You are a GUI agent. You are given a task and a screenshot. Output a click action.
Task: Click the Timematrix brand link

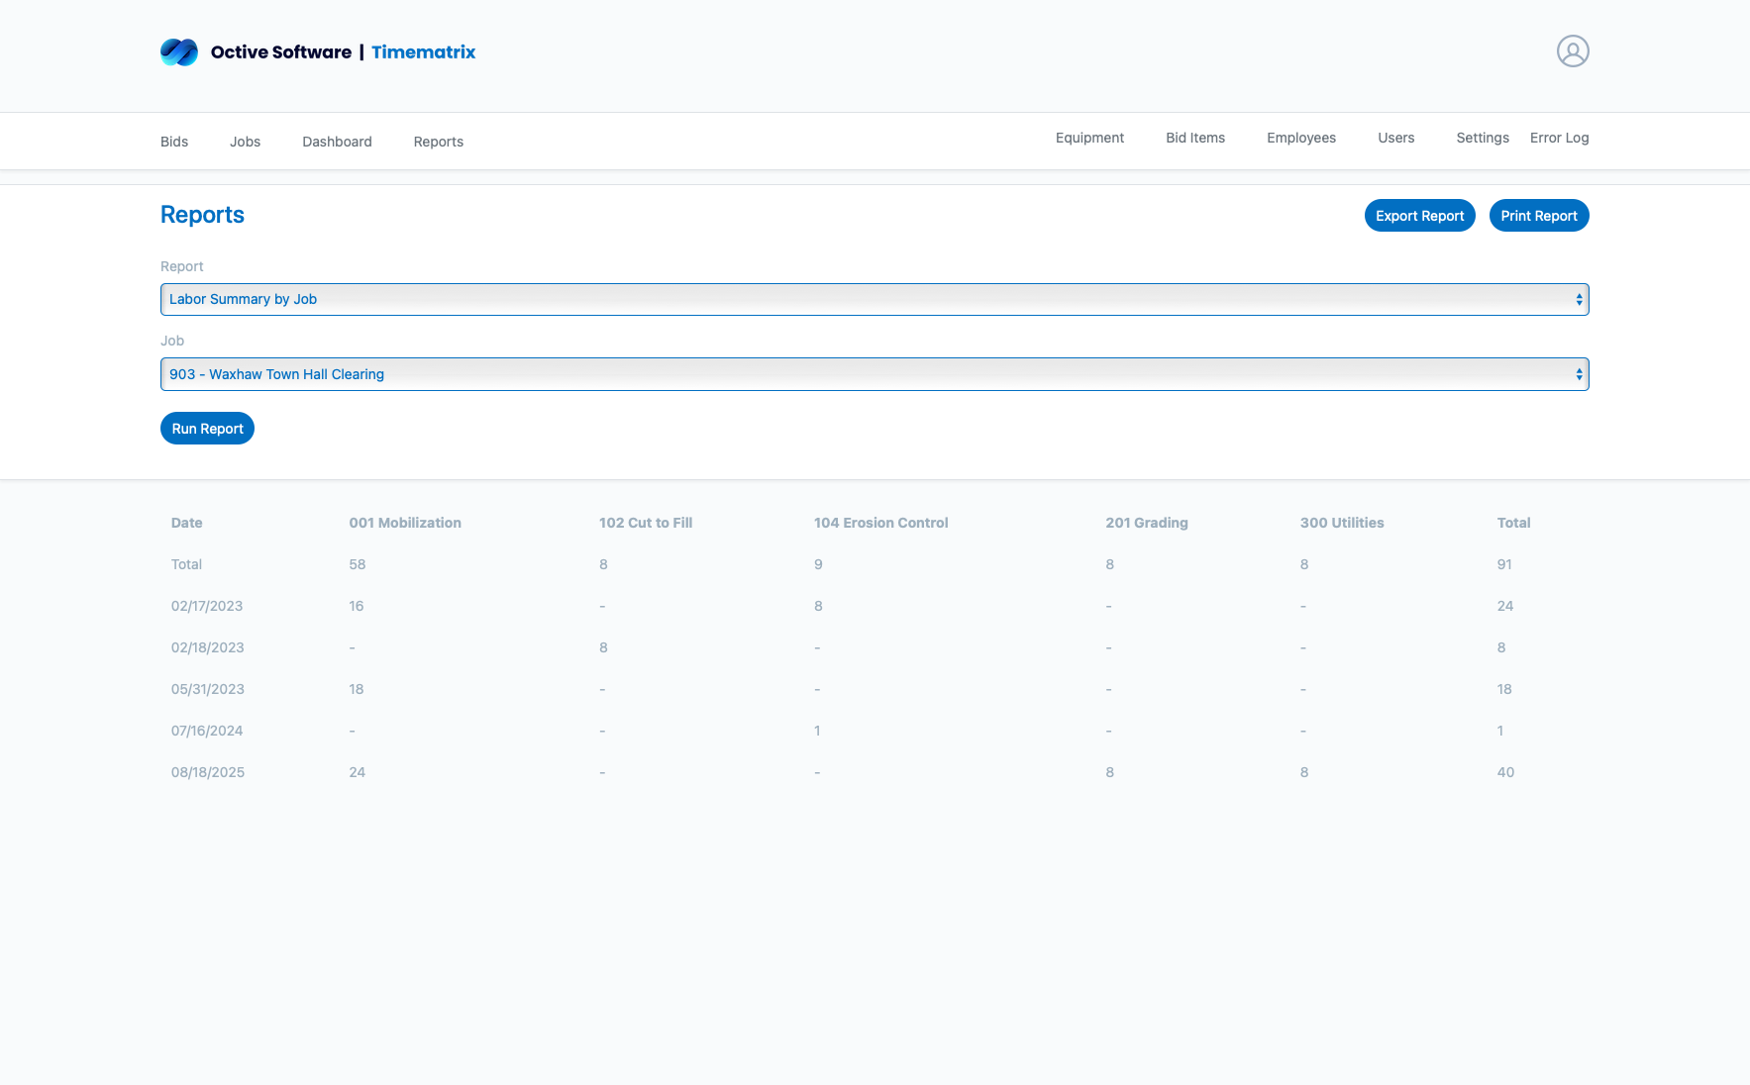click(x=423, y=52)
